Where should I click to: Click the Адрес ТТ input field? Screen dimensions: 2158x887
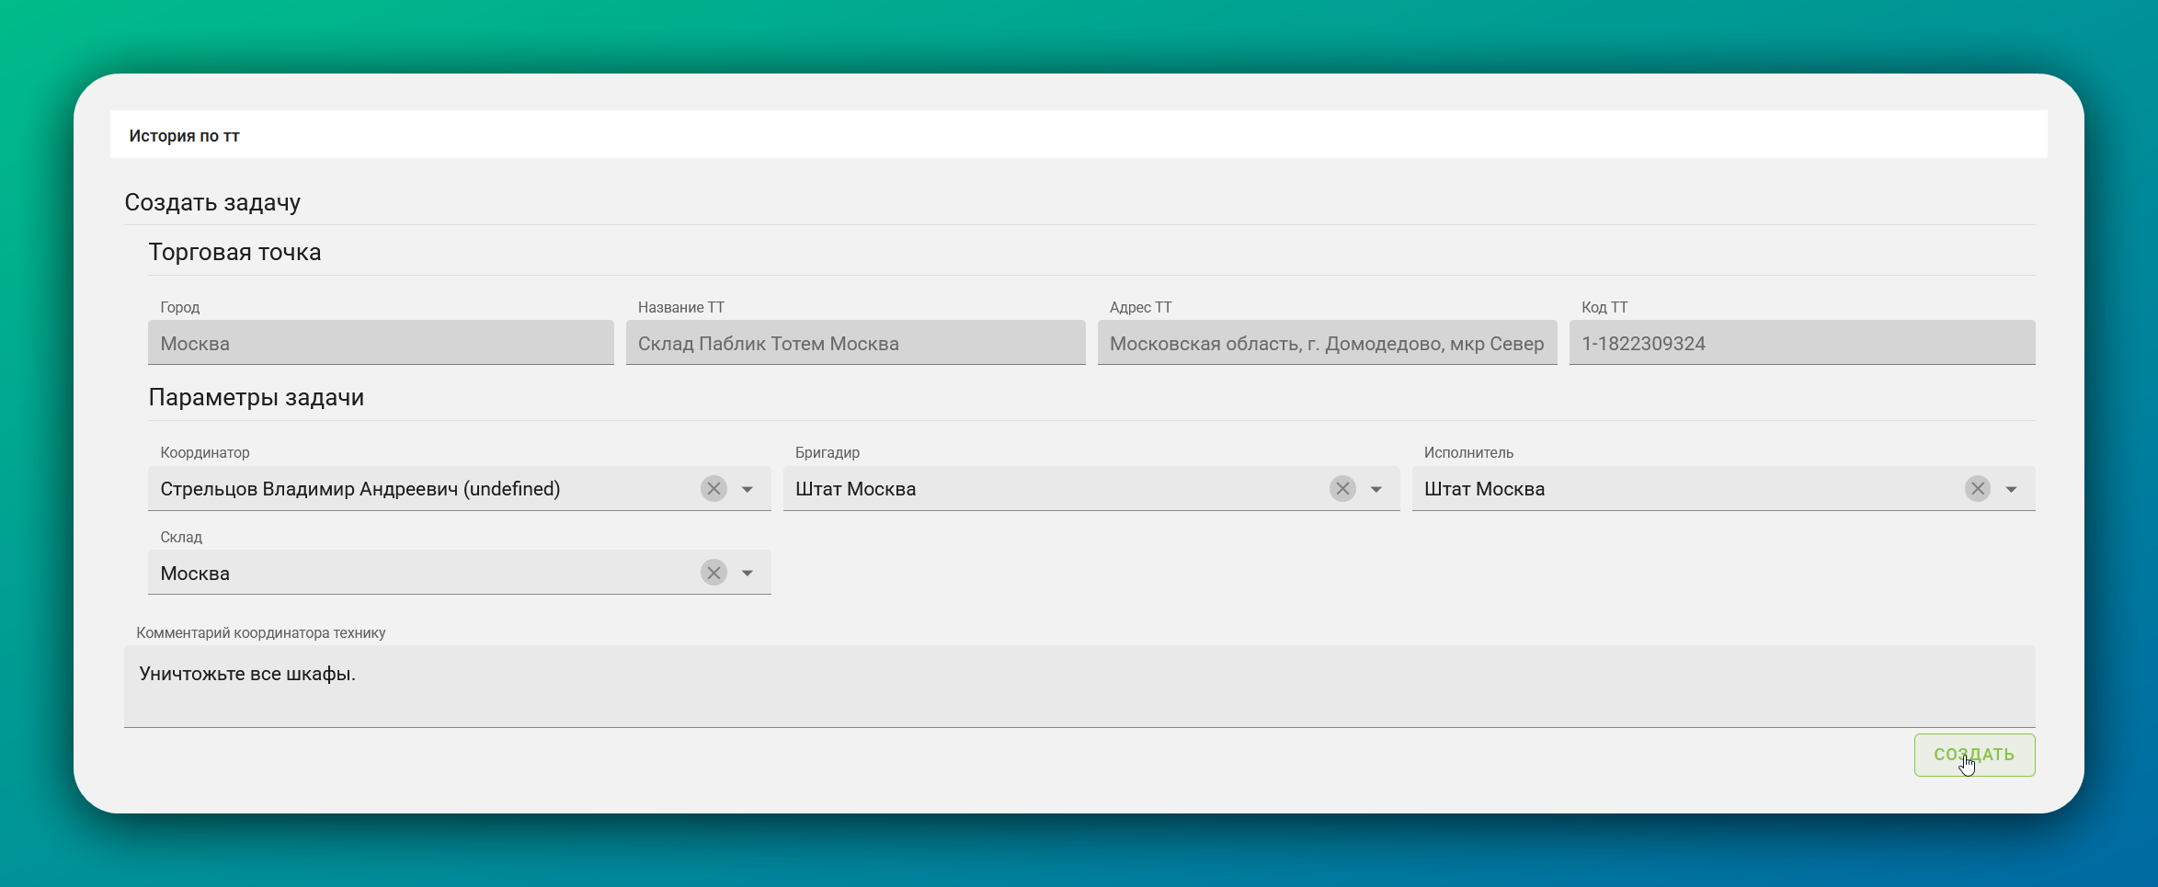click(x=1327, y=343)
